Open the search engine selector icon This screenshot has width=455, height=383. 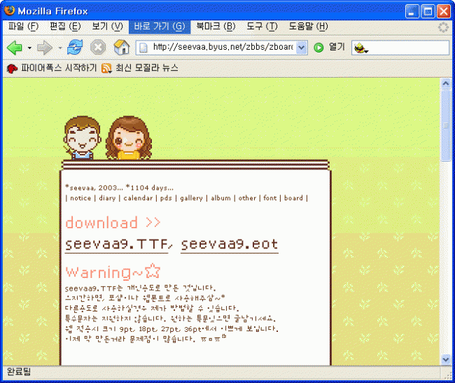pyautogui.click(x=360, y=48)
